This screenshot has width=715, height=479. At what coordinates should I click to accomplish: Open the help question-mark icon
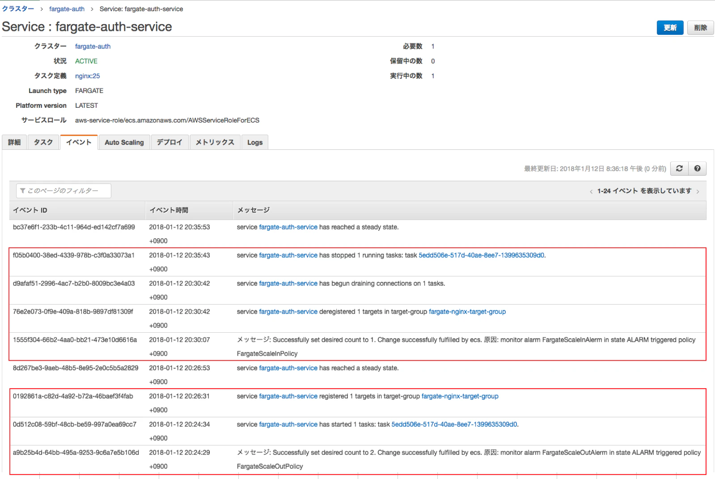pyautogui.click(x=697, y=169)
